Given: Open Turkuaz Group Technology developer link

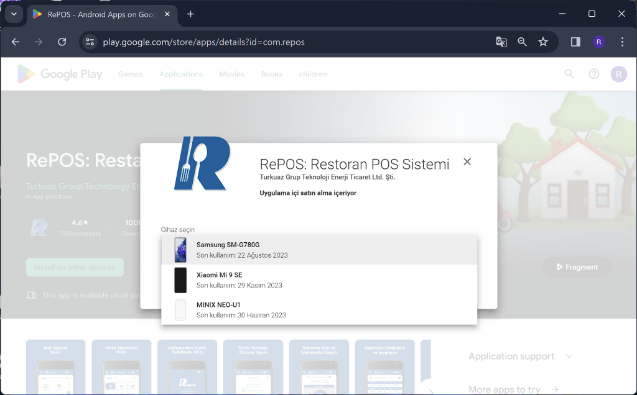Looking at the screenshot, I should pos(83,186).
